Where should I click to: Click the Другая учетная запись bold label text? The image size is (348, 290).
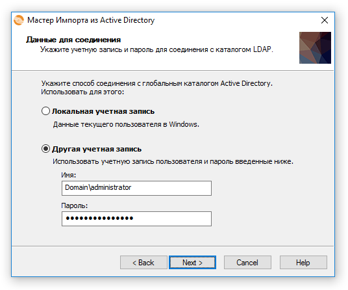click(97, 149)
